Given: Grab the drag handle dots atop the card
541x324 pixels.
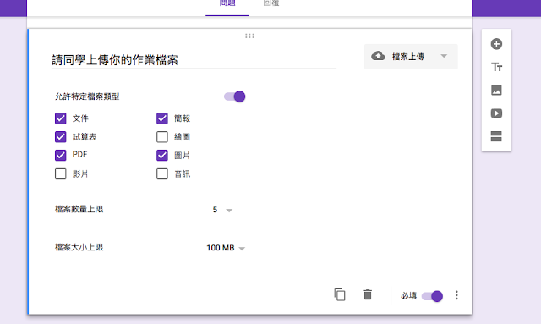Looking at the screenshot, I should (249, 36).
